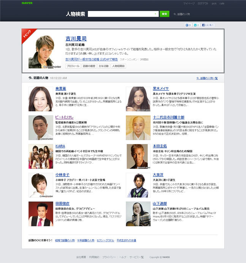
Task: Click the KARA group photo thumbnail
Action: (x=41, y=156)
